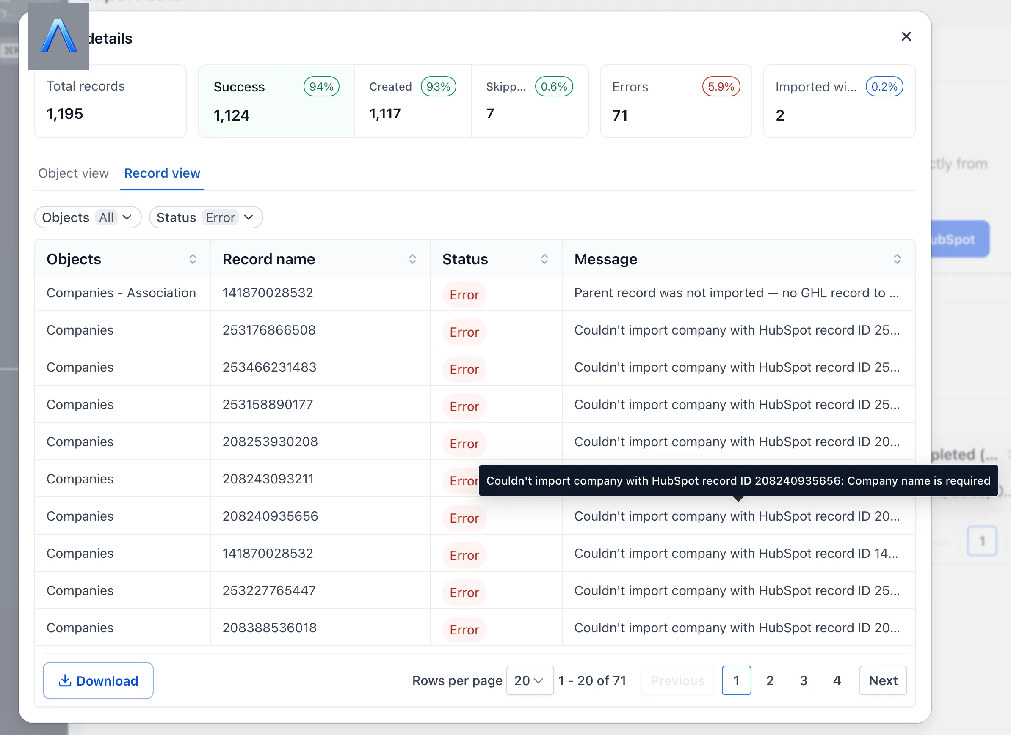Click record name 208240935656
Image resolution: width=1011 pixels, height=735 pixels.
[270, 516]
